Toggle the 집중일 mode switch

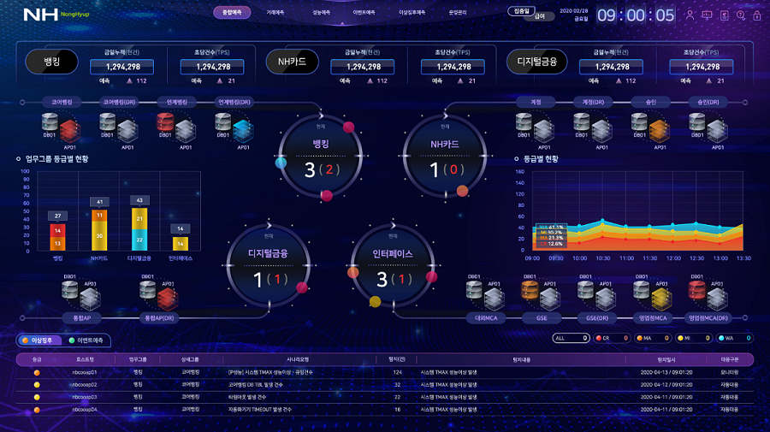[519, 11]
